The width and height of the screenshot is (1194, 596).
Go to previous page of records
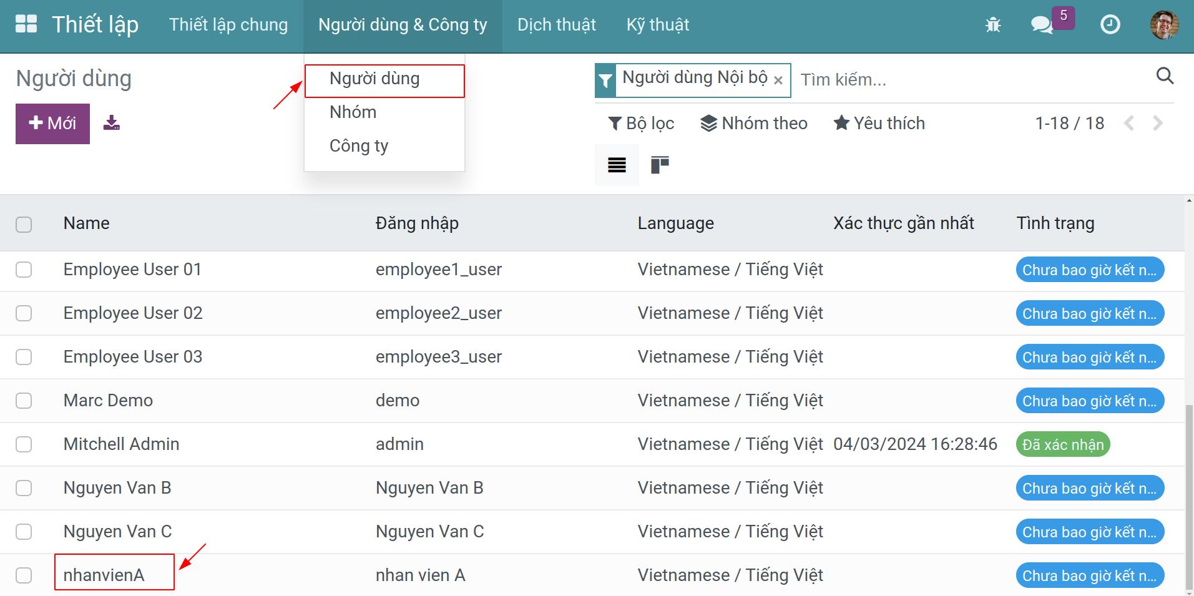1128,123
